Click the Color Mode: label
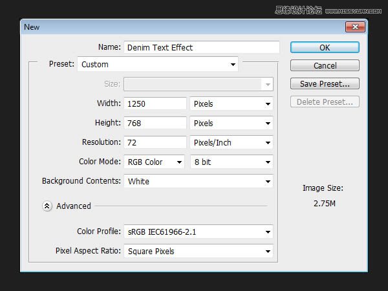This screenshot has width=388, height=291. (x=100, y=161)
